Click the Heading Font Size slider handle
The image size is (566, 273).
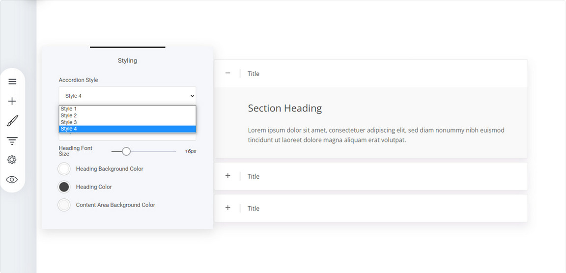[126, 151]
